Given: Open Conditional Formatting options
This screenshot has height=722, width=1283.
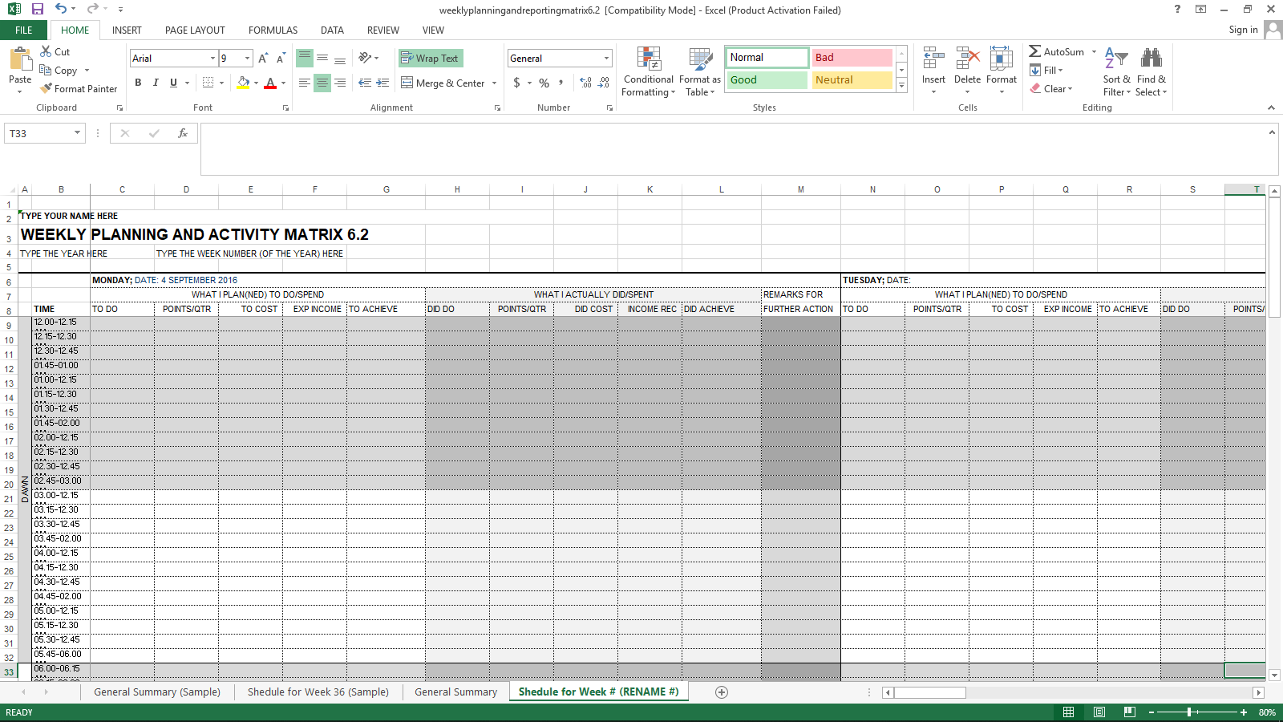Looking at the screenshot, I should (x=648, y=71).
